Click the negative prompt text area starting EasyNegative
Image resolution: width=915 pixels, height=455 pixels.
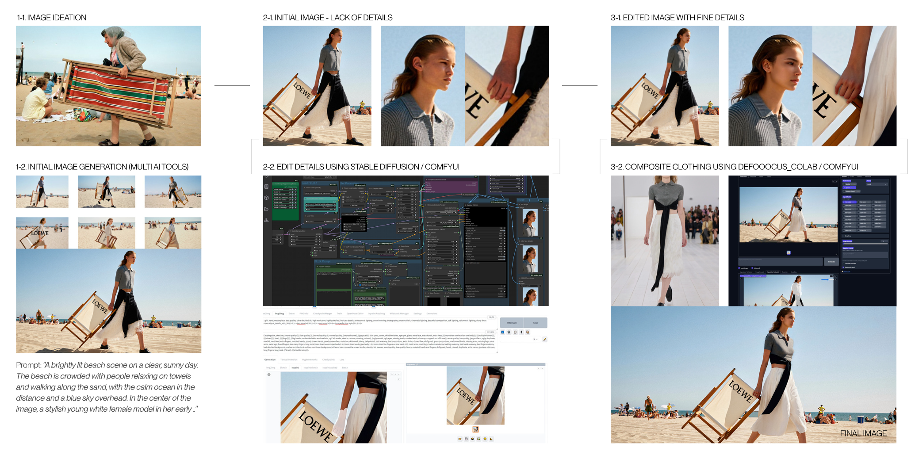380,342
